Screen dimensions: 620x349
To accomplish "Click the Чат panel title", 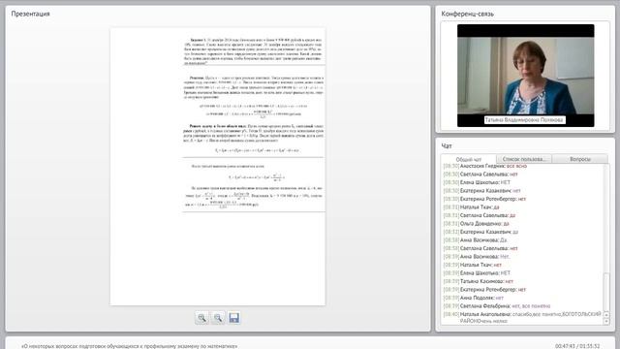I will (447, 146).
